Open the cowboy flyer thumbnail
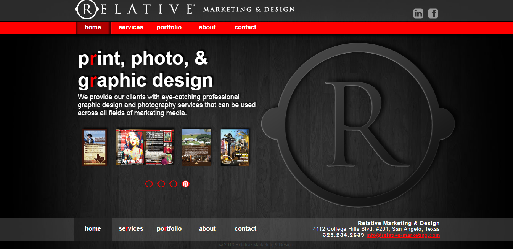Image resolution: width=513 pixels, height=249 pixels. [x=95, y=147]
